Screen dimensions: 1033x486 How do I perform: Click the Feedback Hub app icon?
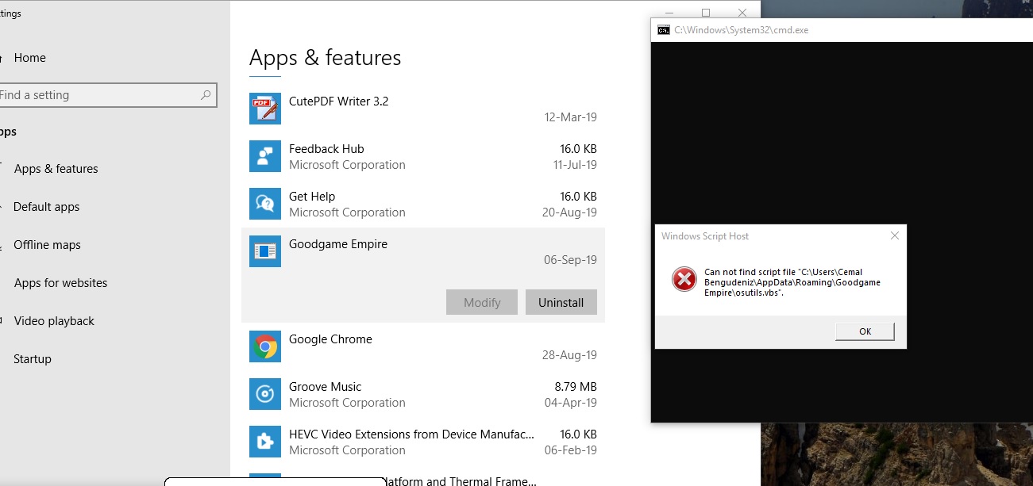coord(265,156)
